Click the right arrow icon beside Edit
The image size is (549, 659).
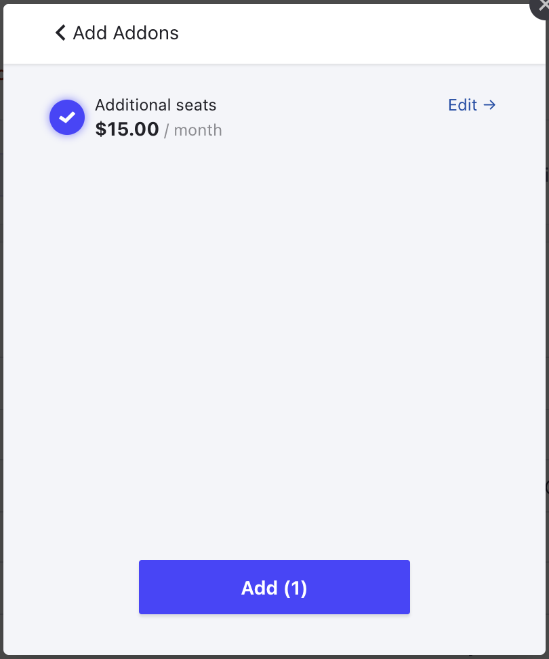coord(490,105)
